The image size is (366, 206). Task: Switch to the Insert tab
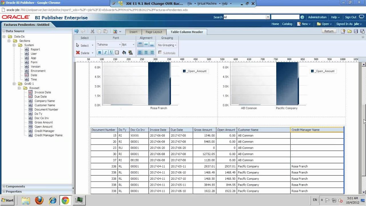(133, 32)
